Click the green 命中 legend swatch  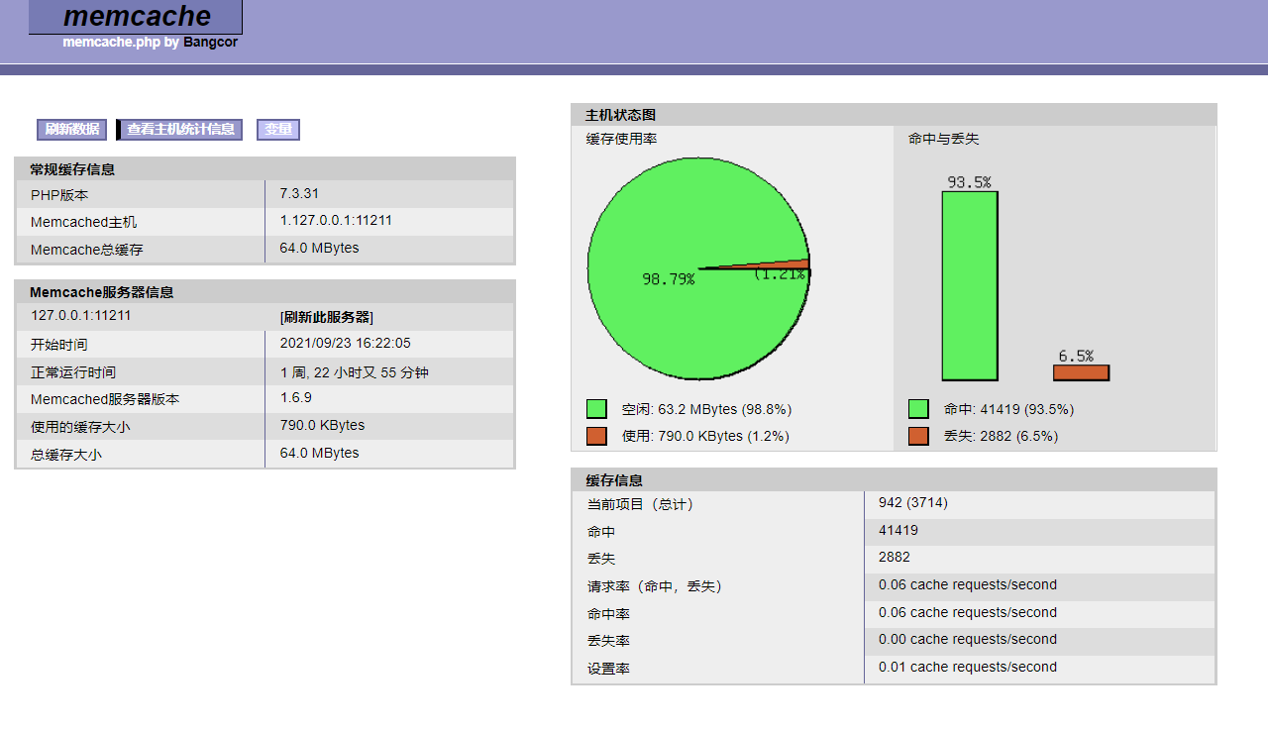click(918, 409)
